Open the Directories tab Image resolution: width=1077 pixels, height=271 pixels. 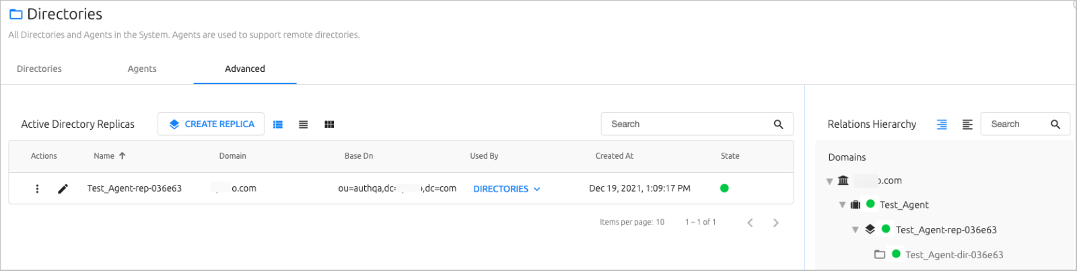pyautogui.click(x=39, y=69)
